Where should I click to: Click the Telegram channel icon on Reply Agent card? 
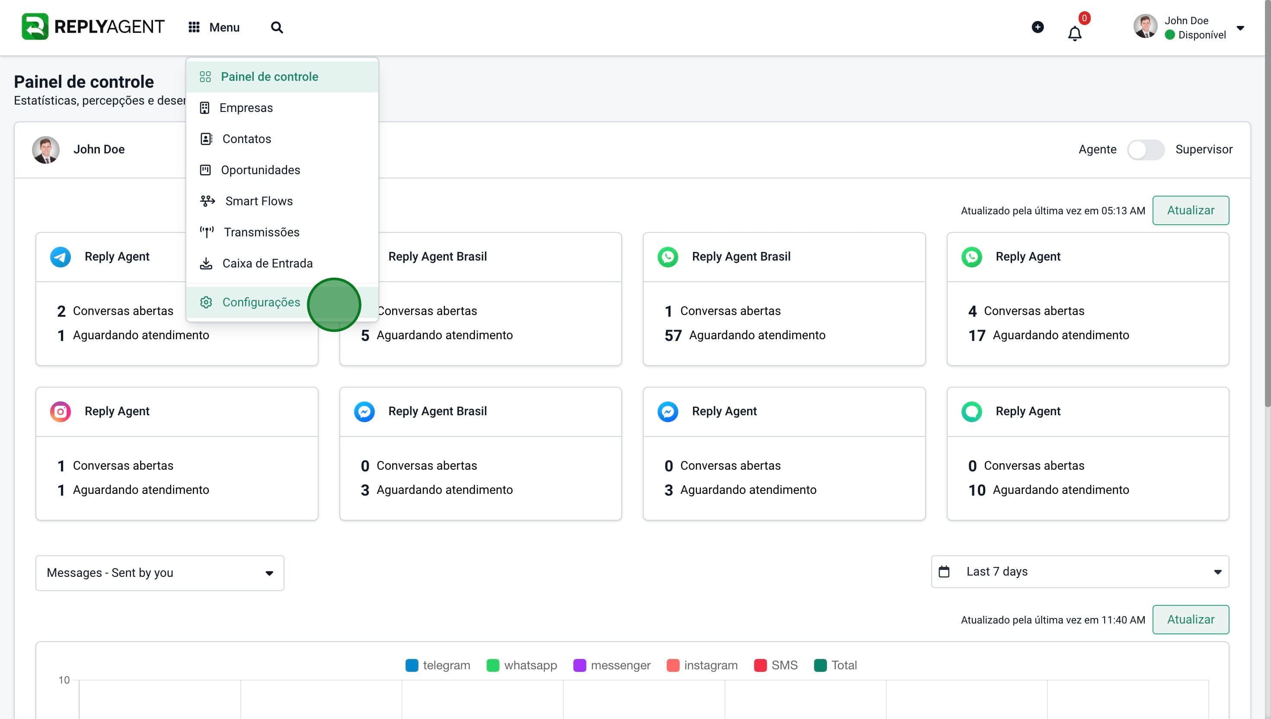(60, 257)
